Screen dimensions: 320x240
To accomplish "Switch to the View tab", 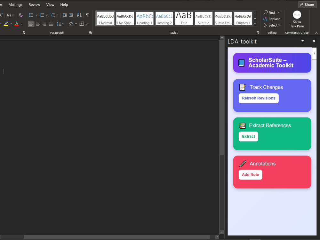I will 50,4.
